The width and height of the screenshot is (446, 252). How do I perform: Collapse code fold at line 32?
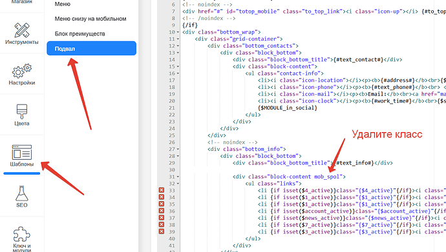tap(178, 184)
